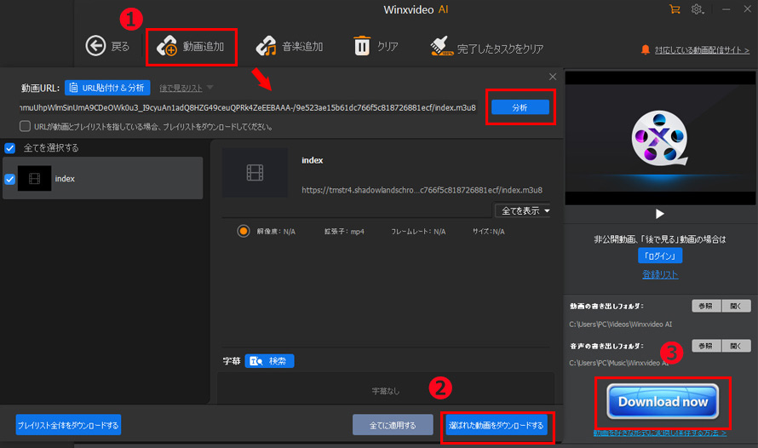
Task: Click the 字幕 検索 subtitle search button
Action: [269, 361]
